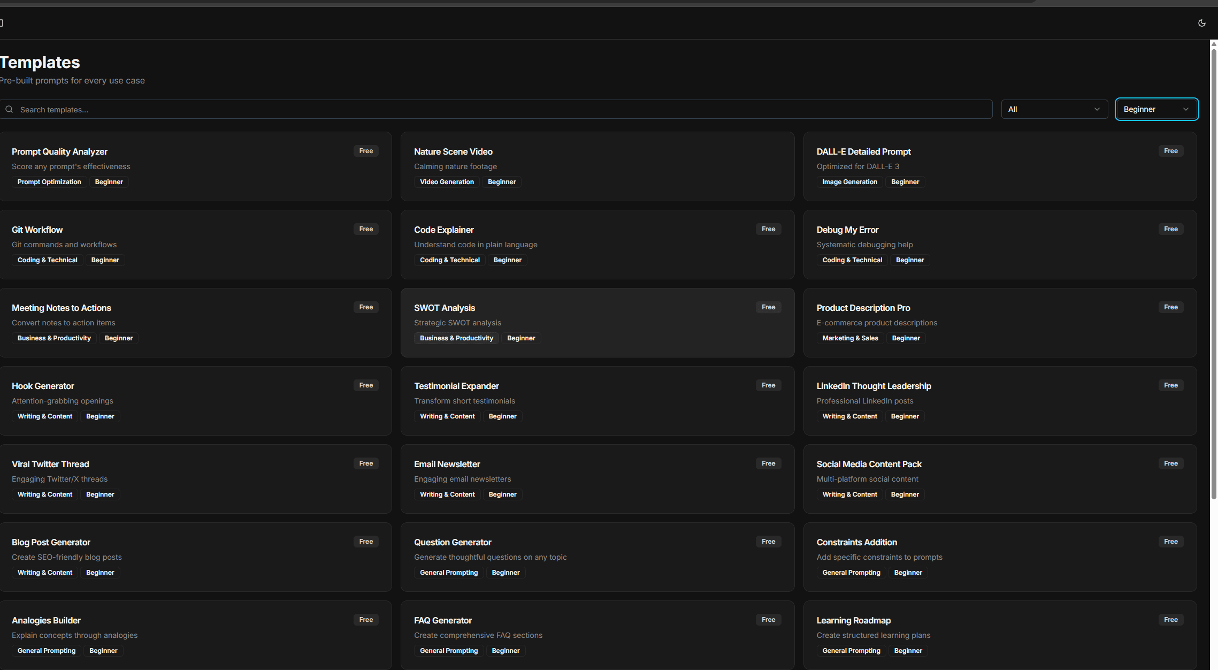Open the "All" category filter dropdown
This screenshot has height=670, width=1218.
1053,109
